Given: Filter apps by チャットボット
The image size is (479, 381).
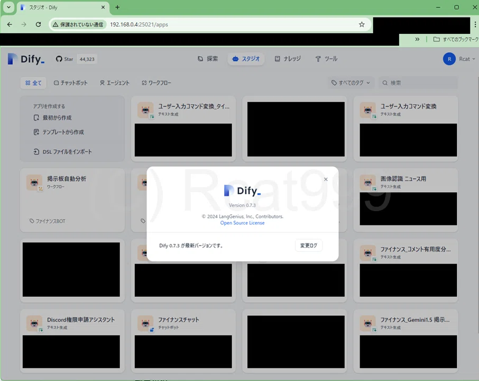Looking at the screenshot, I should (70, 83).
